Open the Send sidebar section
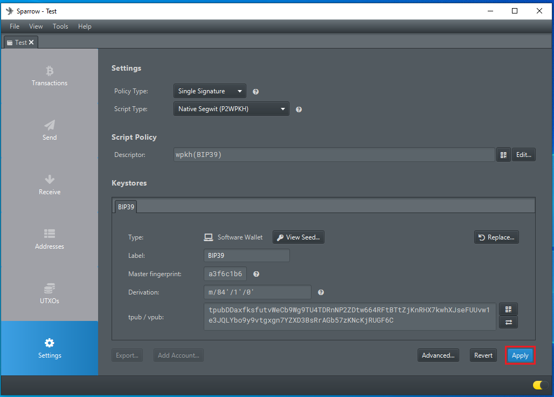This screenshot has height=397, width=554. 50,131
